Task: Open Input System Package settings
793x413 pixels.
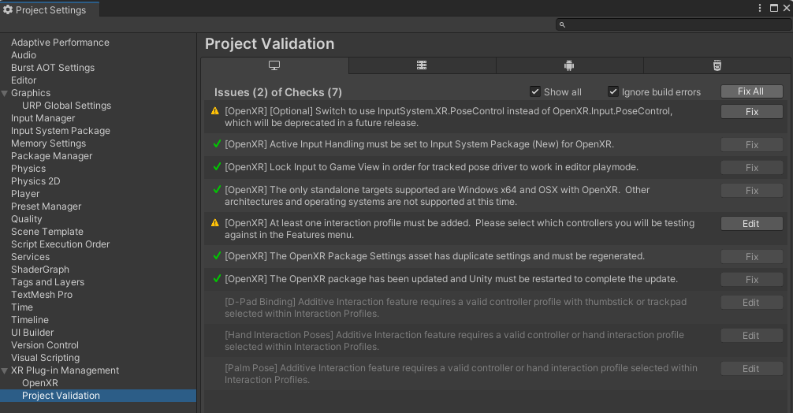Action: 61,131
